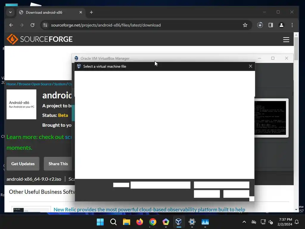Click android-x86_64-9.0-r2.iso file name

(x=34, y=179)
